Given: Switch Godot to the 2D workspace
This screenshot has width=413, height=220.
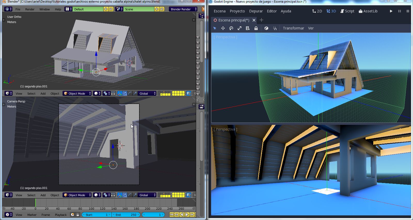Looking at the screenshot, I should click(317, 11).
